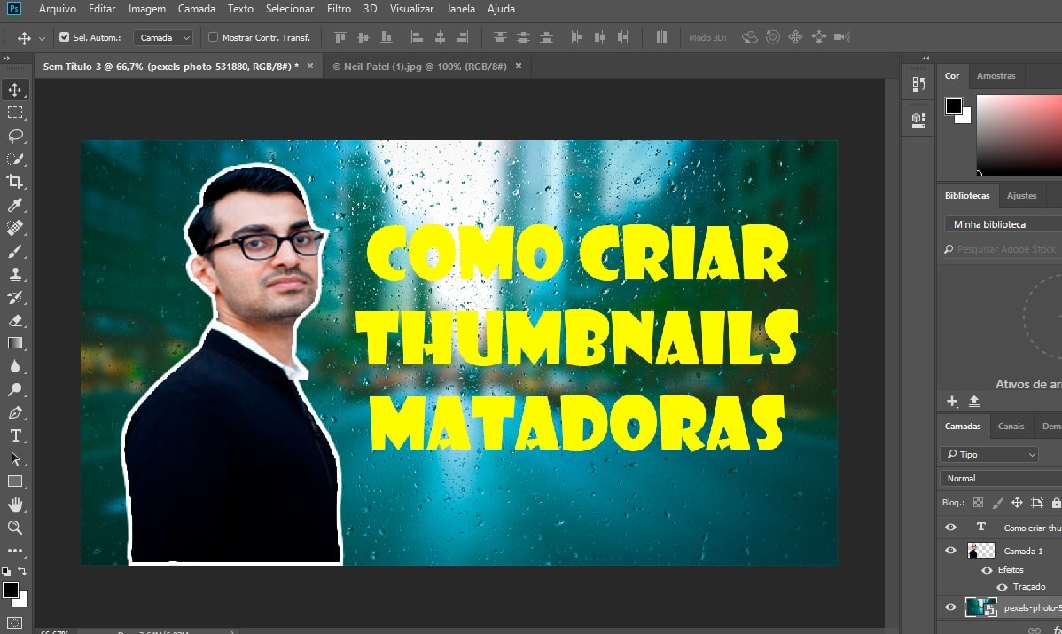1062x634 pixels.
Task: Click the Auto-Align layers icon
Action: pyautogui.click(x=661, y=37)
